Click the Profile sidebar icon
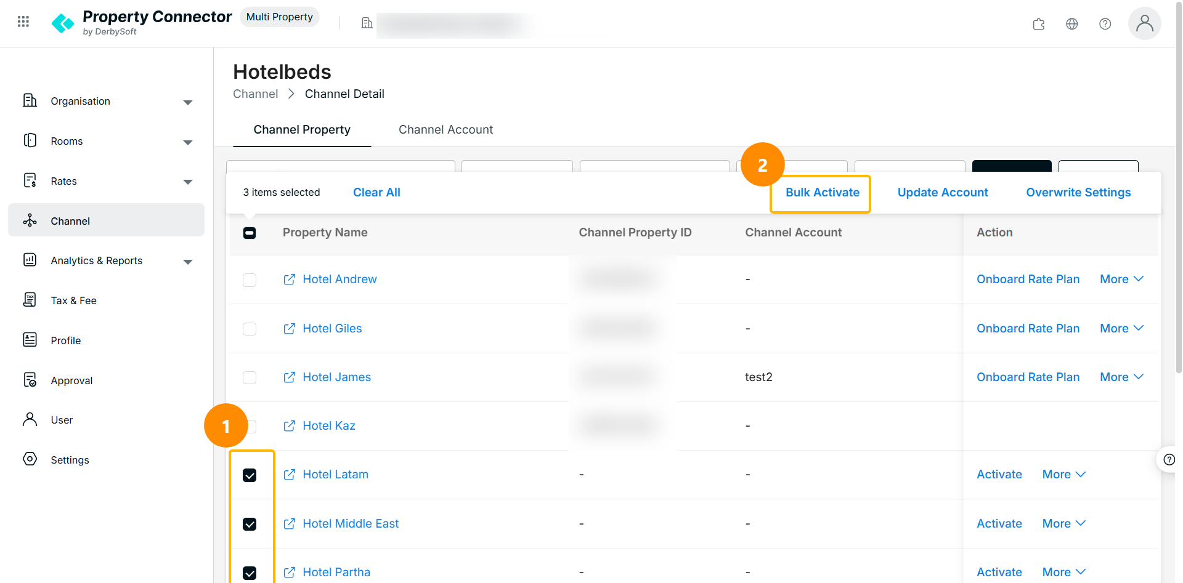Viewport: 1183px width, 583px height. coord(30,340)
